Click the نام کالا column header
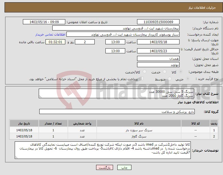 pyautogui.click(x=139, y=123)
